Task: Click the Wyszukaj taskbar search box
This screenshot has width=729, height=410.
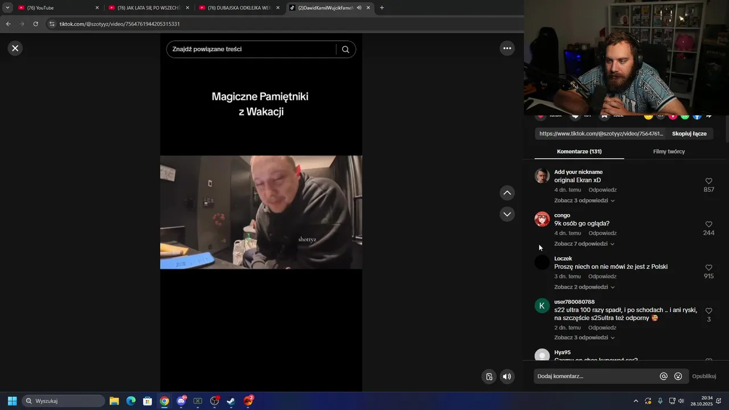Action: pos(63,401)
